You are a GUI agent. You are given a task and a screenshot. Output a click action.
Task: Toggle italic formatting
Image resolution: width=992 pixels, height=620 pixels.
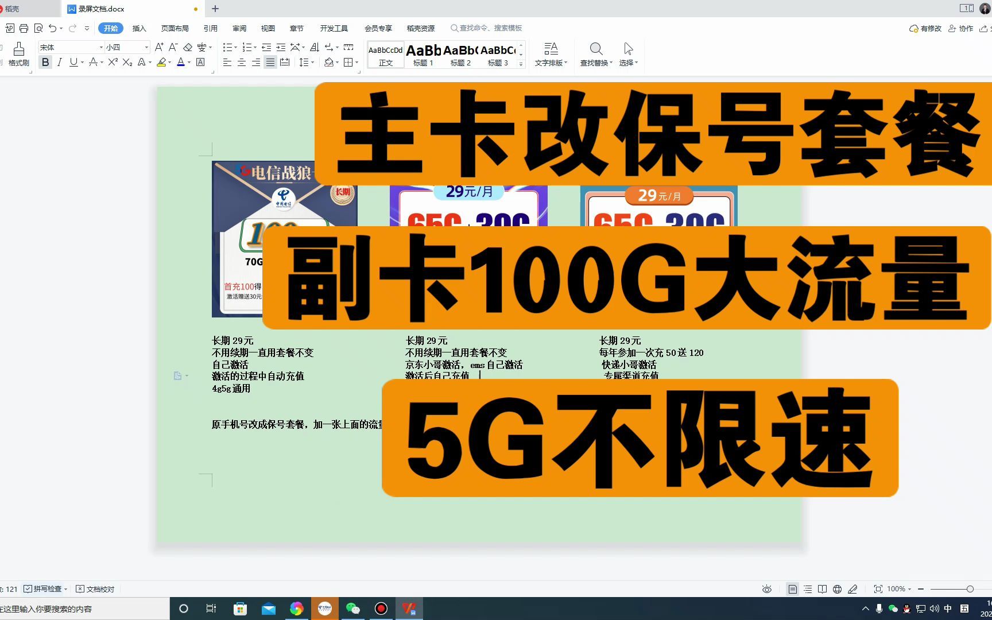point(59,62)
